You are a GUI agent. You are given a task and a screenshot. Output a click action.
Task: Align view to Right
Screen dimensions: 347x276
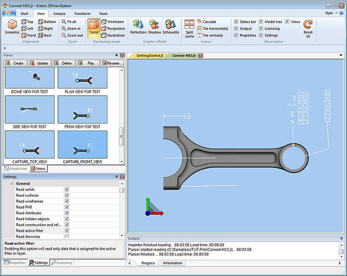45,29
